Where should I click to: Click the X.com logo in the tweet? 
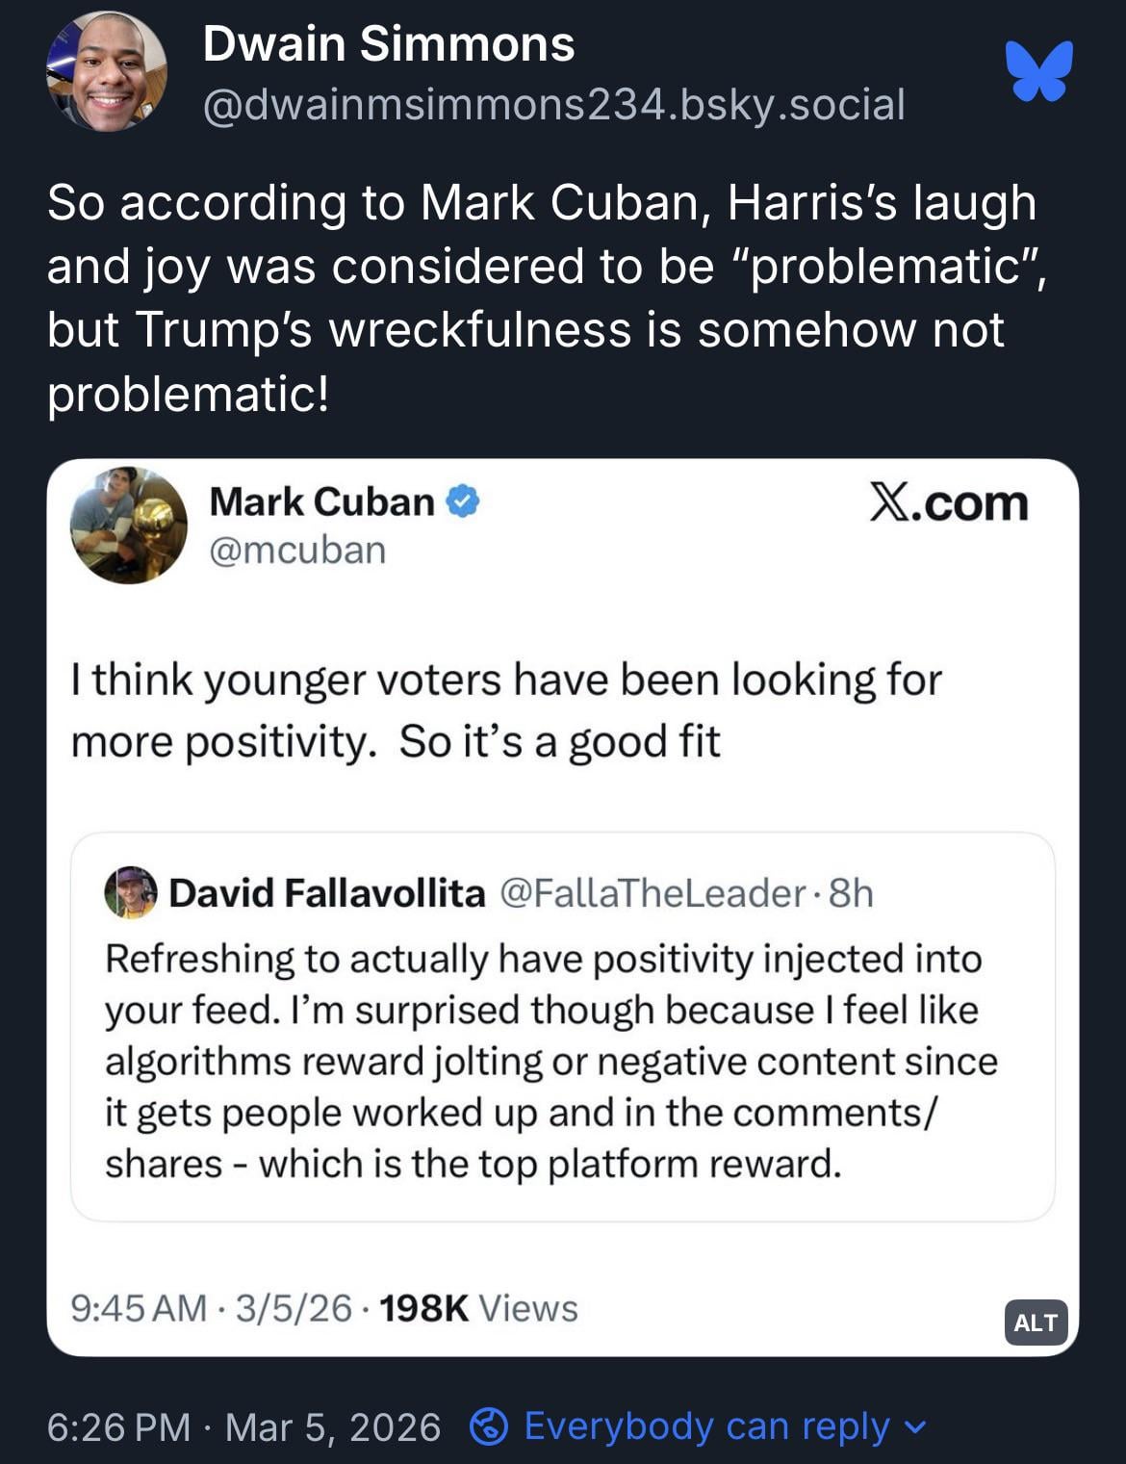tap(949, 503)
